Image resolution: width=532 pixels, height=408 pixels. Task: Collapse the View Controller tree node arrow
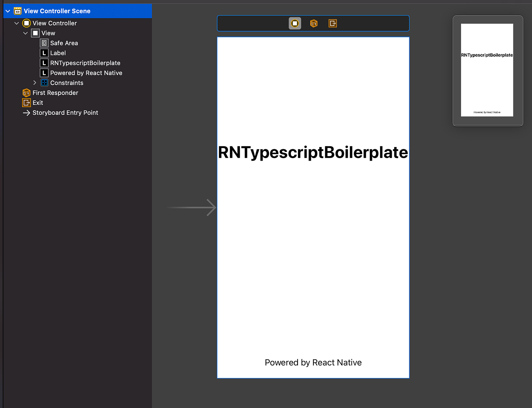[x=16, y=23]
